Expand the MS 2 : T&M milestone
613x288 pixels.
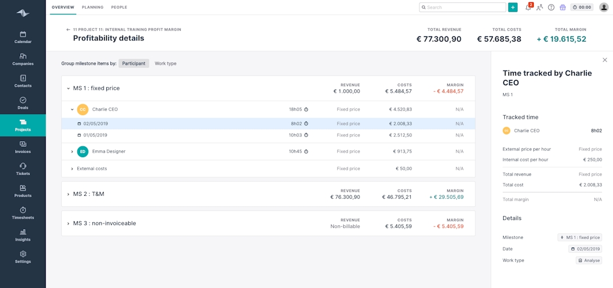(68, 194)
